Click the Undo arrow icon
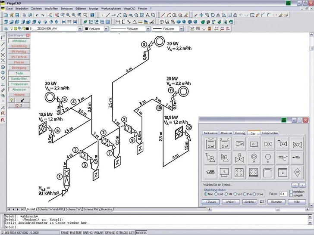 [x=37, y=15]
